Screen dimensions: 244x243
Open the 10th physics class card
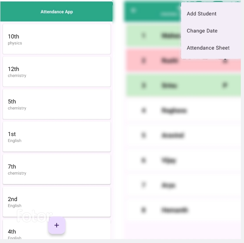point(57,39)
